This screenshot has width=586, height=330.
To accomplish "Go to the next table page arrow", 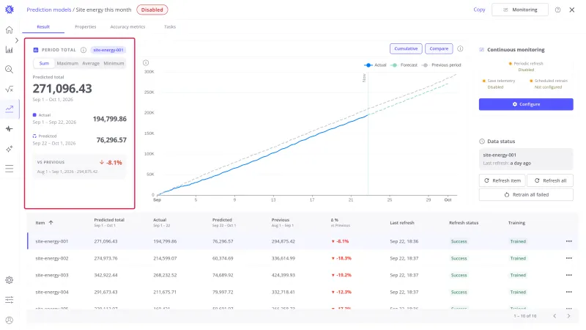I will click(x=568, y=316).
